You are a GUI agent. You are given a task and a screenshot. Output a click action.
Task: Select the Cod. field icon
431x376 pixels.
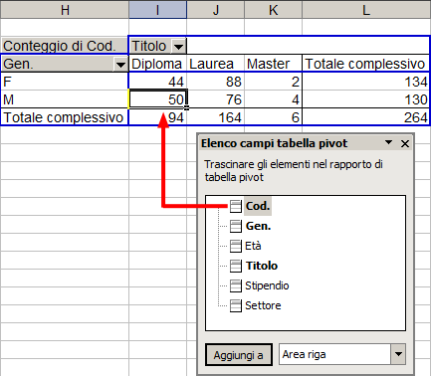click(236, 206)
